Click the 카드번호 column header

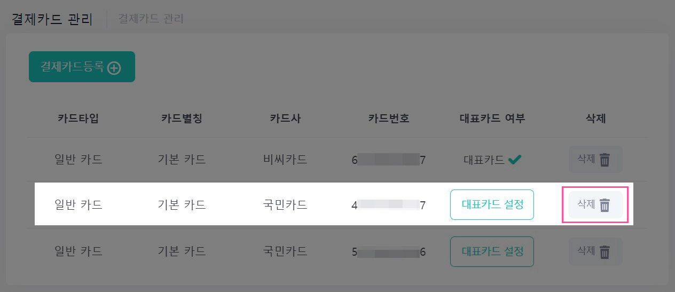click(389, 119)
